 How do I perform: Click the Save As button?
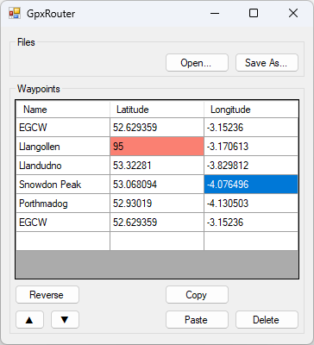[x=267, y=63]
